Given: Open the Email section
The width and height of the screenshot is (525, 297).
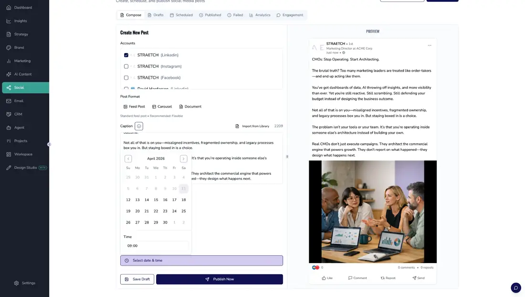Looking at the screenshot, I should coord(24,101).
